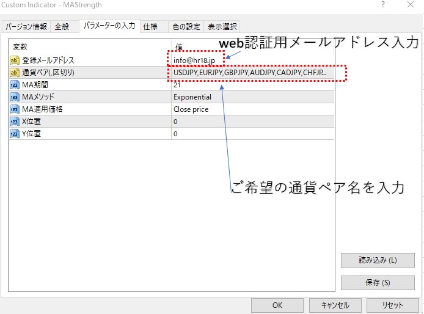Select the パラメーターの入力 tab
Viewport: 424px width, 314px height.
(109, 26)
